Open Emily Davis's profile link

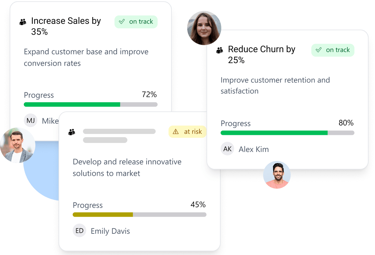110,231
